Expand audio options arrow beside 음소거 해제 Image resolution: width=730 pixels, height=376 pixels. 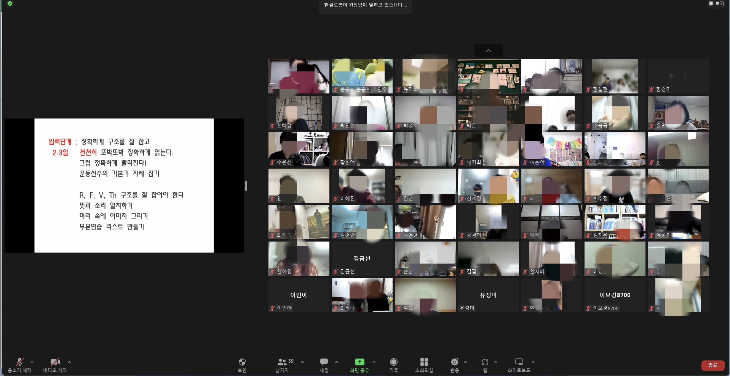(x=32, y=362)
